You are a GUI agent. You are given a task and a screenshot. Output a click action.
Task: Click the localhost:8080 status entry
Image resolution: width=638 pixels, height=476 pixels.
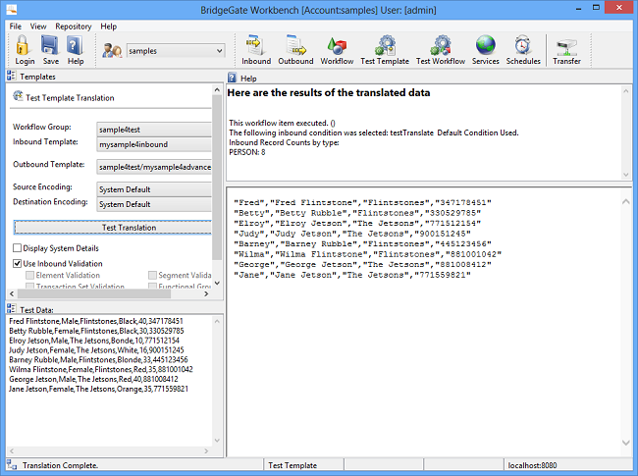coord(533,465)
